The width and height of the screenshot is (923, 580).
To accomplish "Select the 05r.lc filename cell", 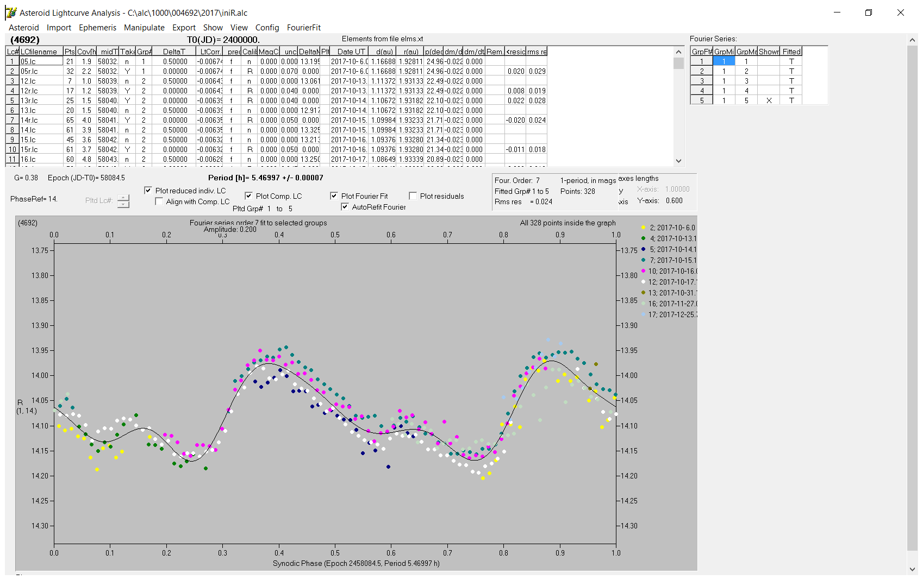I will (x=41, y=71).
